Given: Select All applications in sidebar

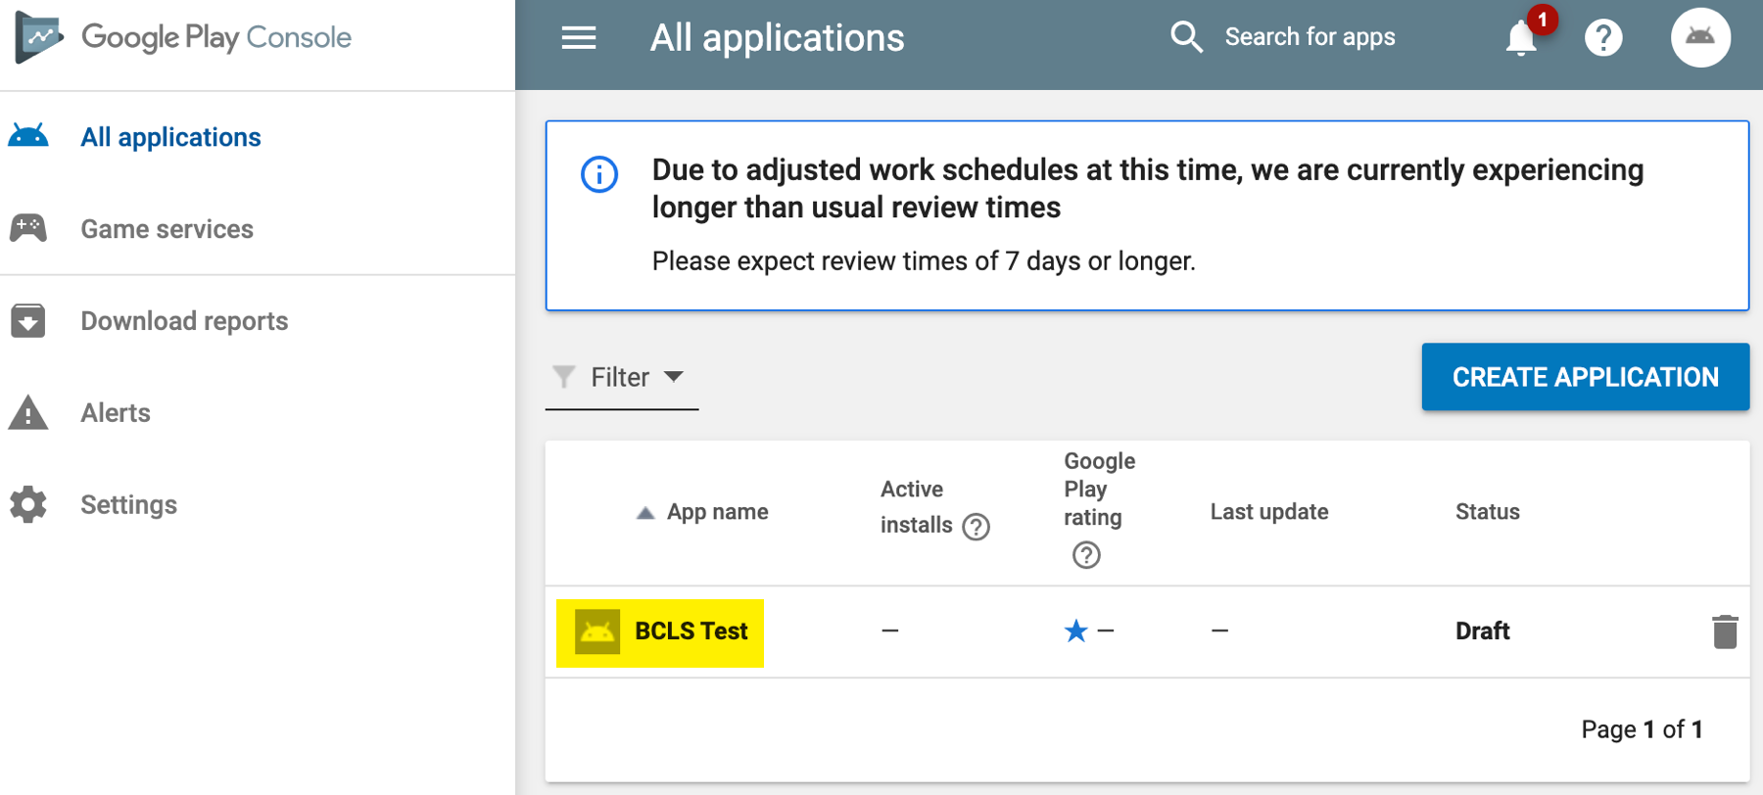Looking at the screenshot, I should pyautogui.click(x=170, y=137).
